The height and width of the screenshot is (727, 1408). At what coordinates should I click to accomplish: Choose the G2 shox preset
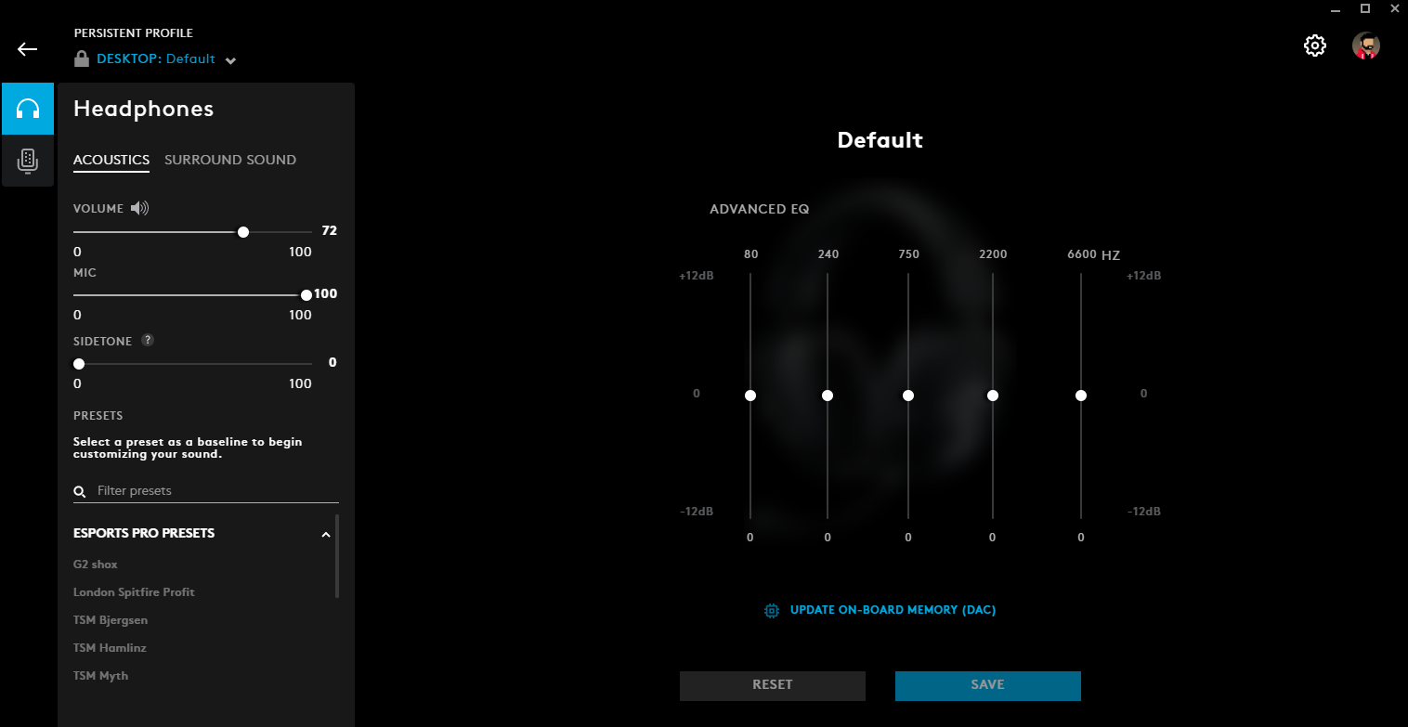click(96, 565)
